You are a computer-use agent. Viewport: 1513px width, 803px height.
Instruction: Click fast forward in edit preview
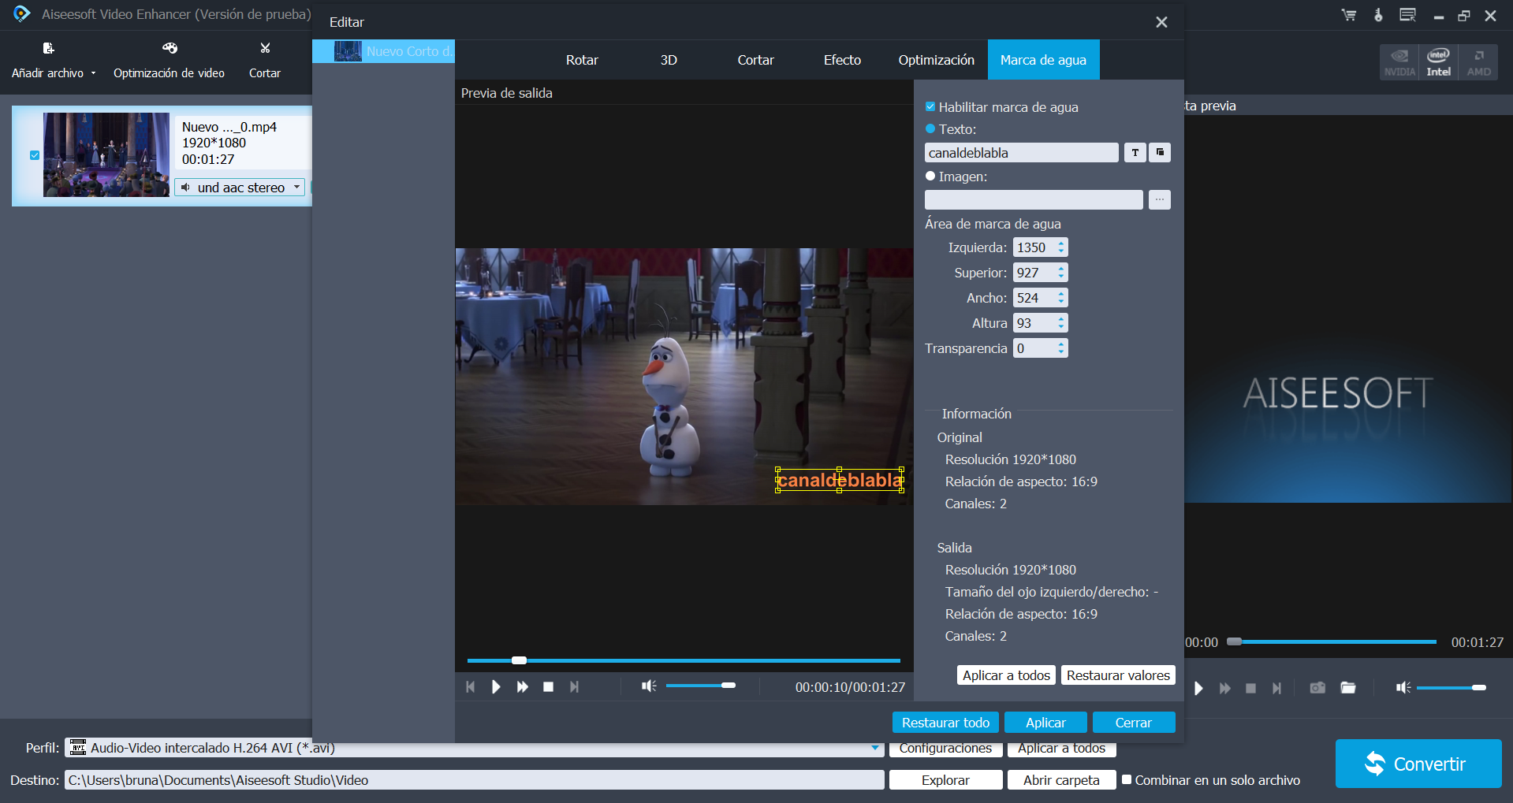[522, 687]
